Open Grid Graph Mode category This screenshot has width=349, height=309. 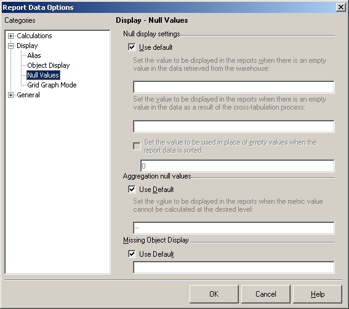[x=52, y=85]
